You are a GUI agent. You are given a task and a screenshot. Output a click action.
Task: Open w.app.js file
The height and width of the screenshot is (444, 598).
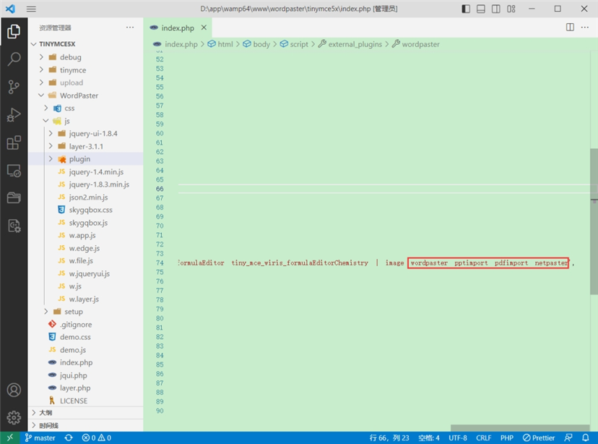[86, 235]
